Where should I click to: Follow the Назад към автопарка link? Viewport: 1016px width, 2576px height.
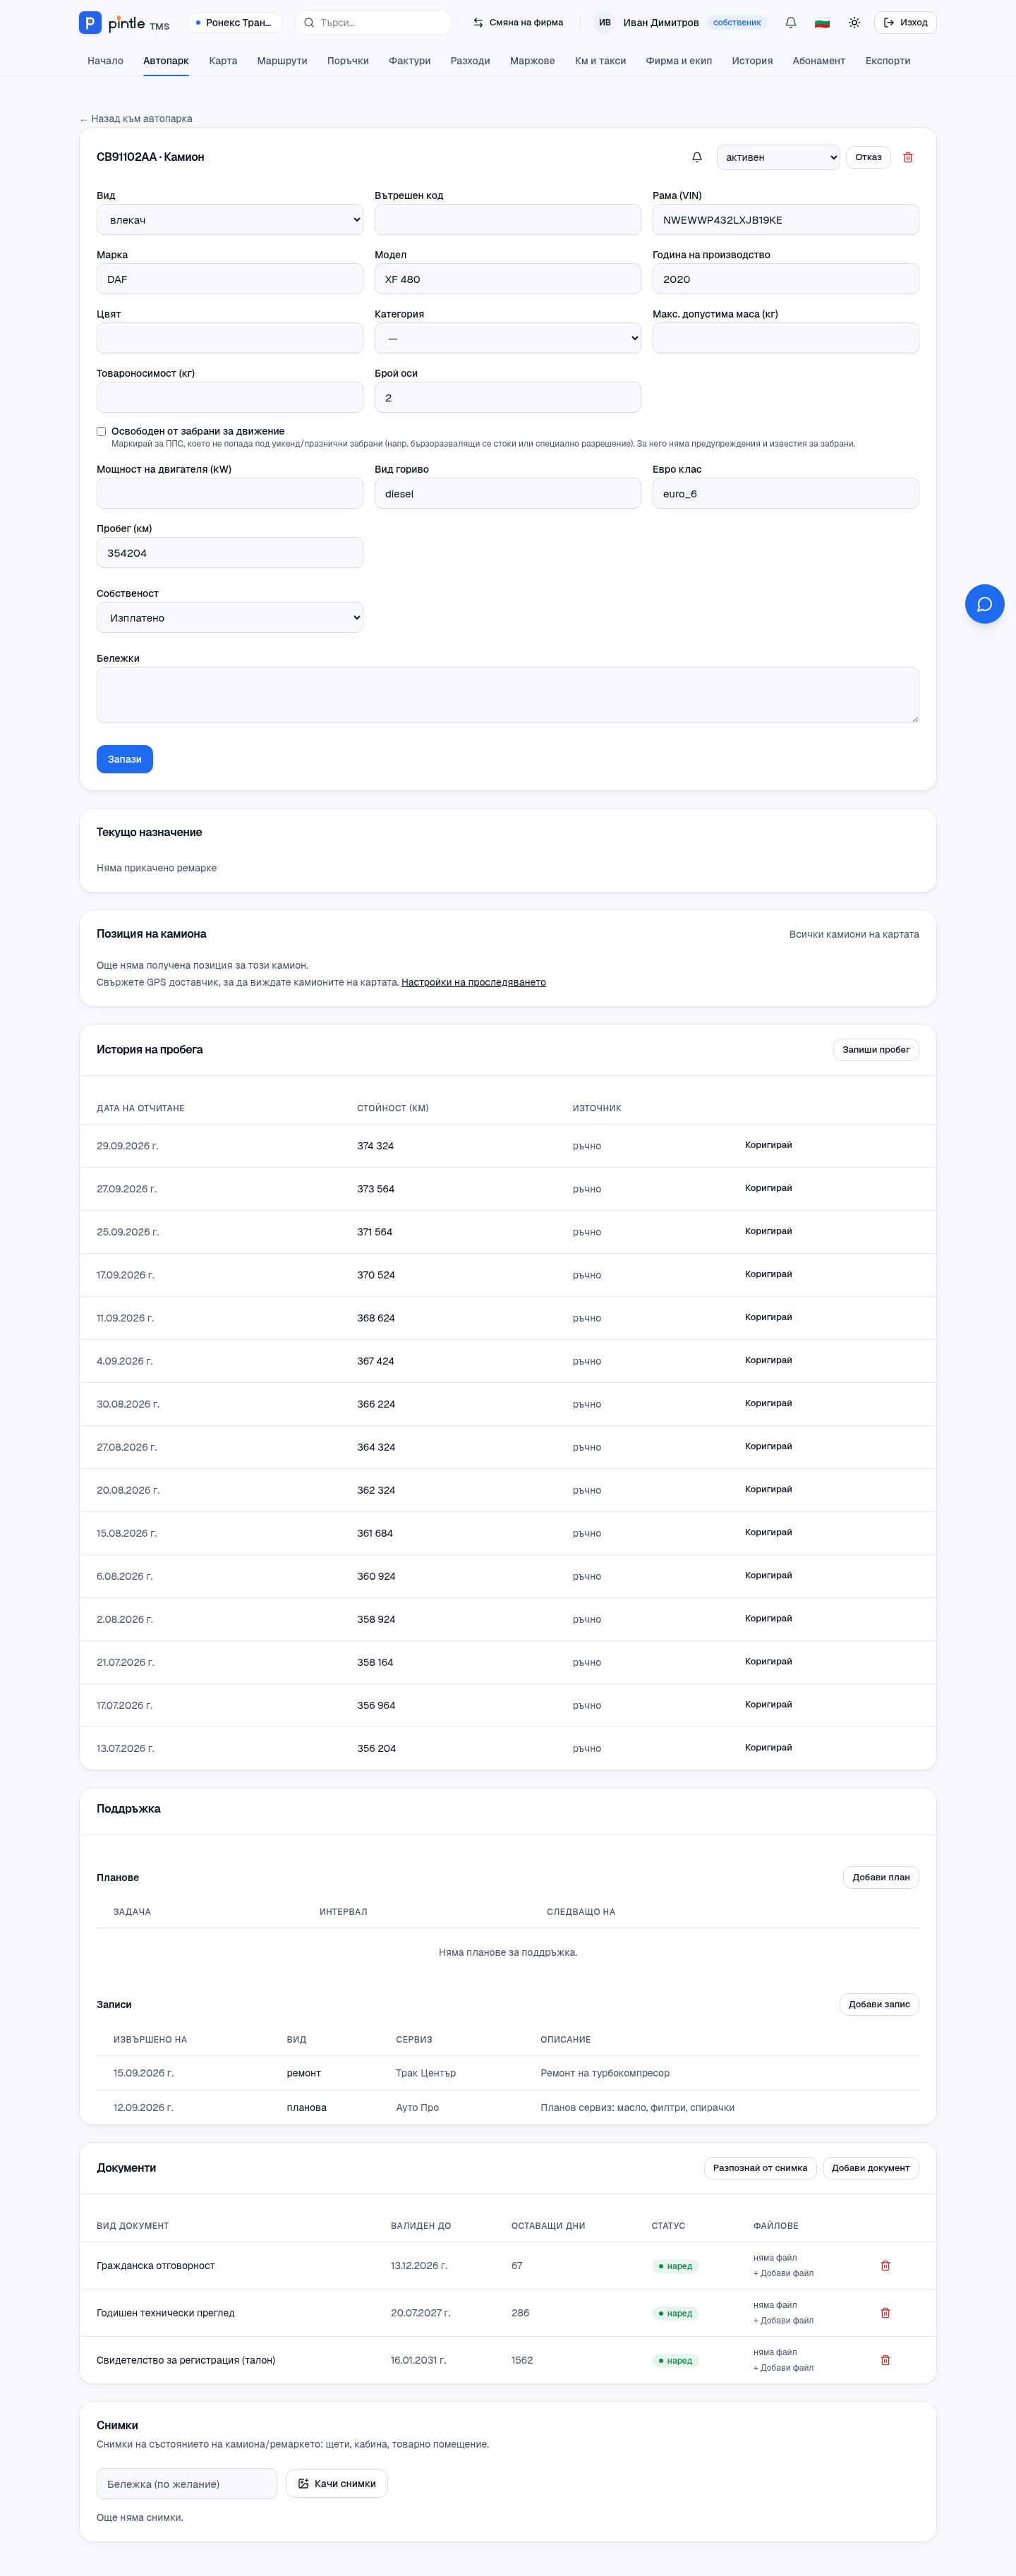(x=136, y=119)
